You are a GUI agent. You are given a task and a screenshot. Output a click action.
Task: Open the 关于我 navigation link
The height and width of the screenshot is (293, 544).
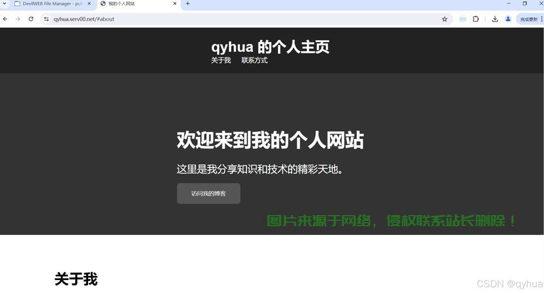tap(221, 60)
